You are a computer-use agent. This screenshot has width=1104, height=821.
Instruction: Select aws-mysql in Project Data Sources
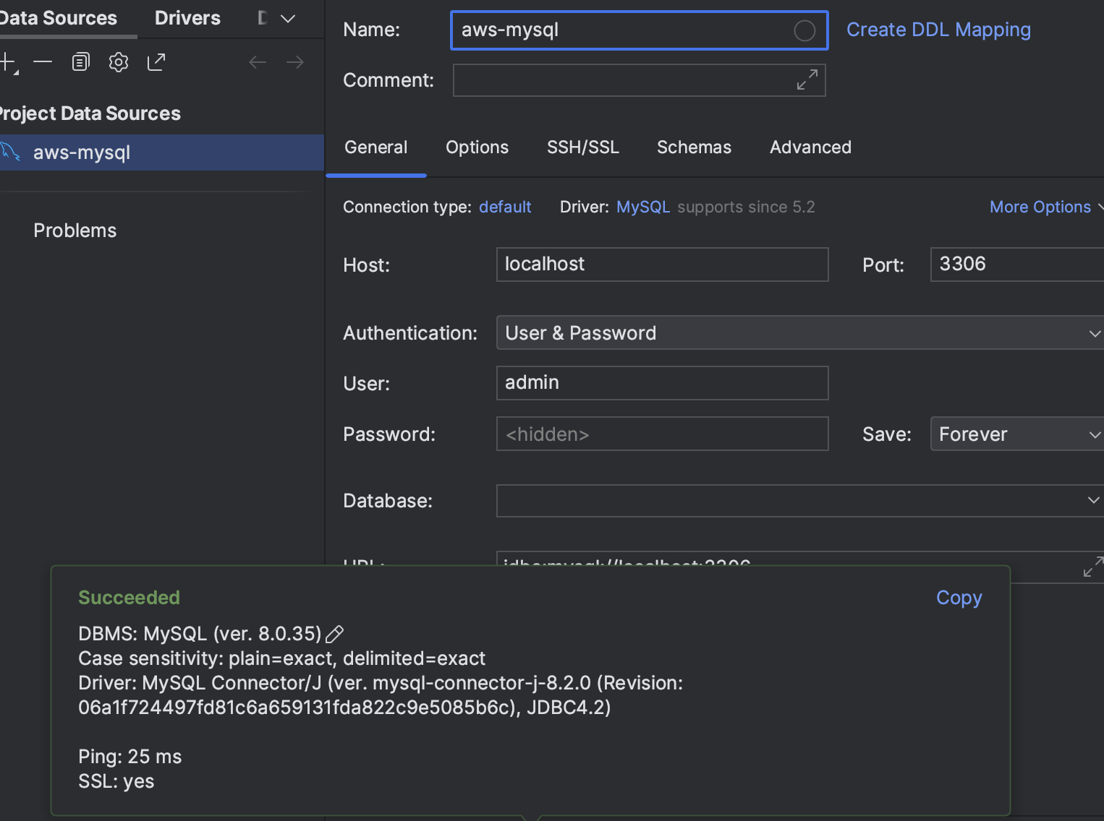click(162, 152)
